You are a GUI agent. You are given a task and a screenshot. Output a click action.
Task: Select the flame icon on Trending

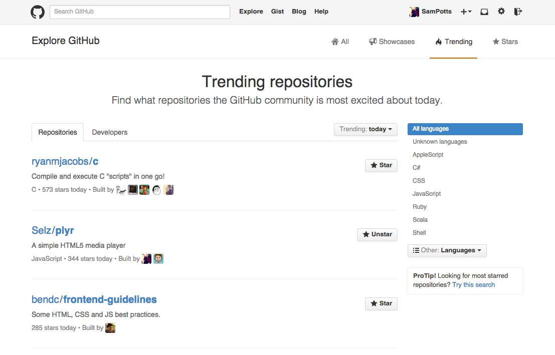coord(439,42)
